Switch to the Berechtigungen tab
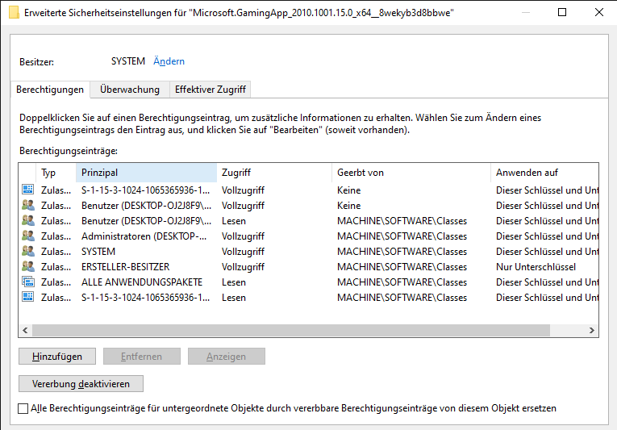 [x=50, y=90]
